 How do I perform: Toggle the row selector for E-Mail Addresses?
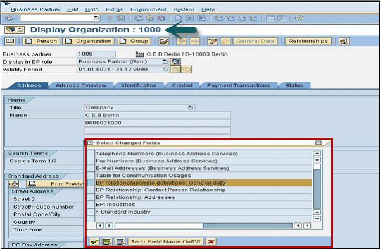pos(91,168)
